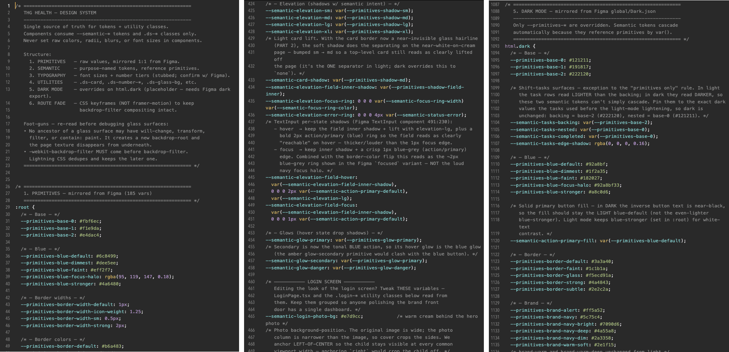Screen dimensions: 729x352
Task: Click the '#1f2a35' dark blue-dimmest value
Action: (x=597, y=171)
